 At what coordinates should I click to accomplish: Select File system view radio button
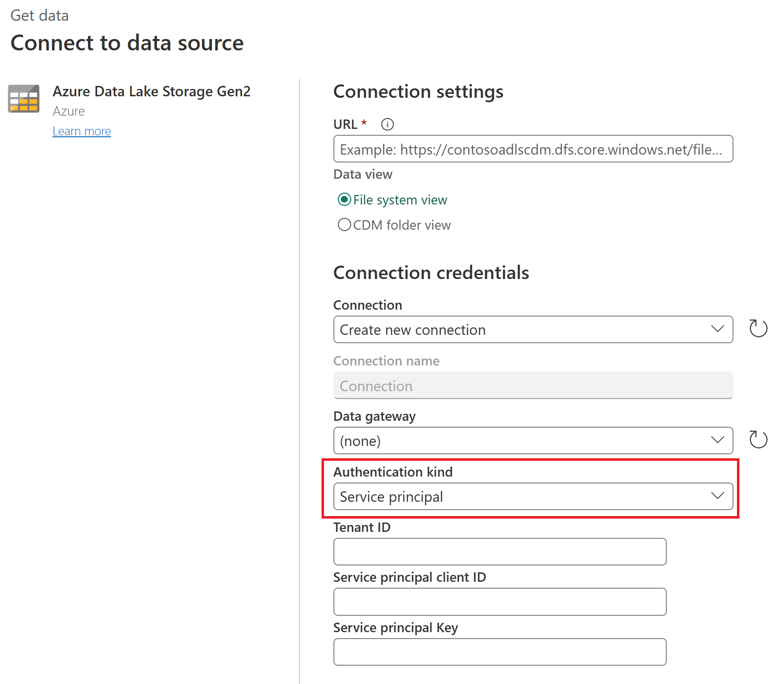pyautogui.click(x=344, y=200)
